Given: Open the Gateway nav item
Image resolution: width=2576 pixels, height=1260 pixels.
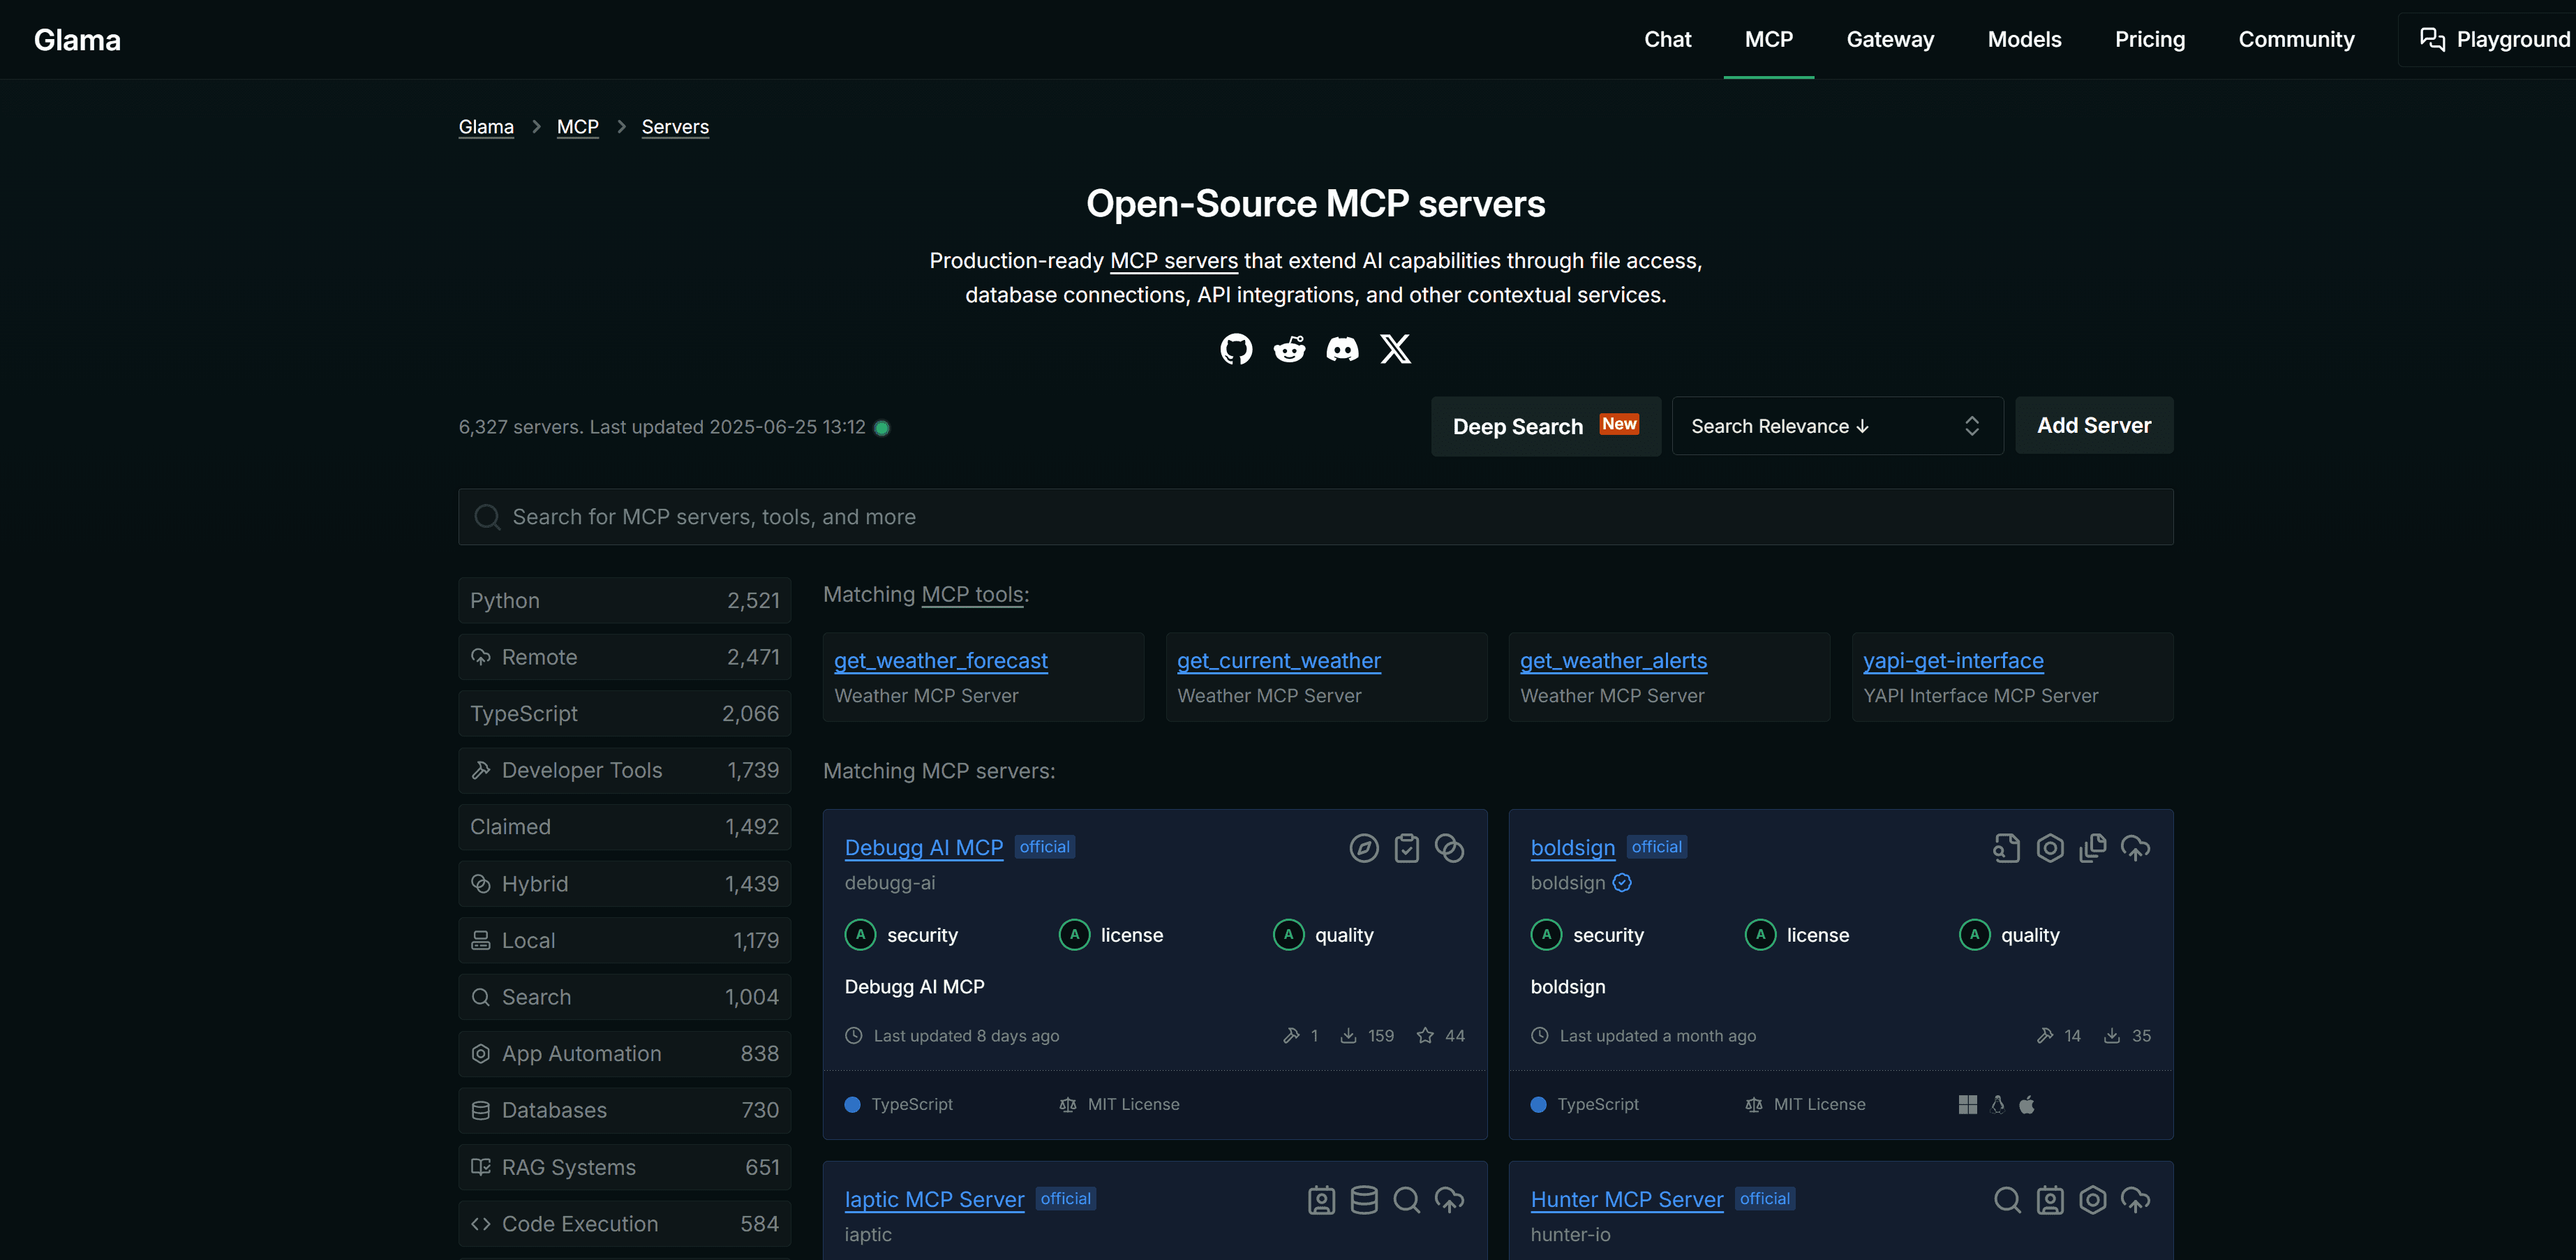Looking at the screenshot, I should pyautogui.click(x=1890, y=40).
